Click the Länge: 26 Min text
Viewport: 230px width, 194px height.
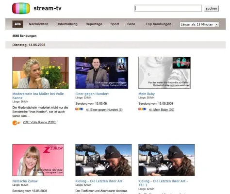pos(20,101)
